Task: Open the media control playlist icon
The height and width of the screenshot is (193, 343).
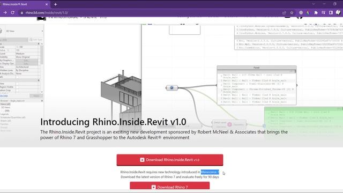Action: [x=323, y=13]
